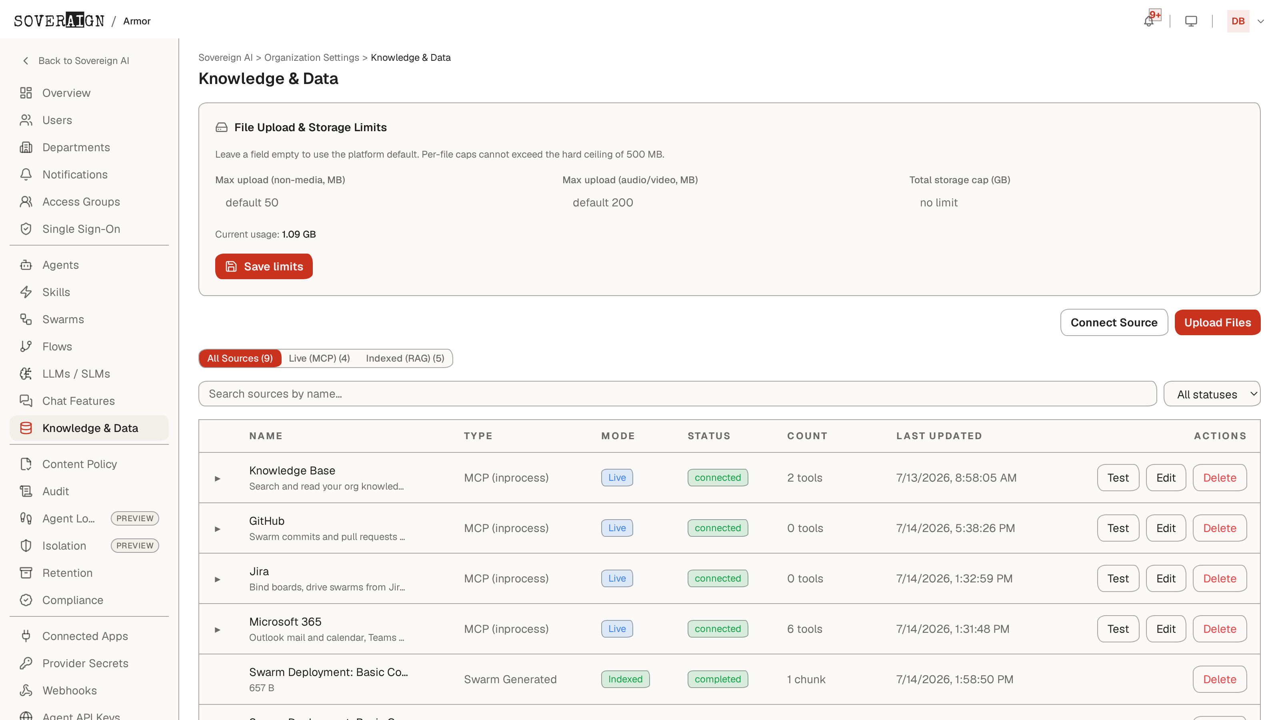Open Provider Secrets
The width and height of the screenshot is (1280, 720).
(x=89, y=663)
